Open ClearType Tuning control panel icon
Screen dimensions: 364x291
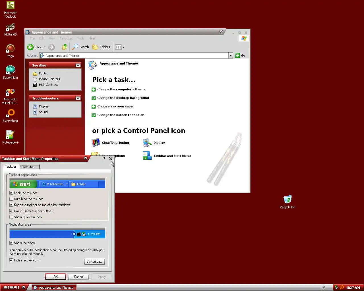tap(111, 143)
